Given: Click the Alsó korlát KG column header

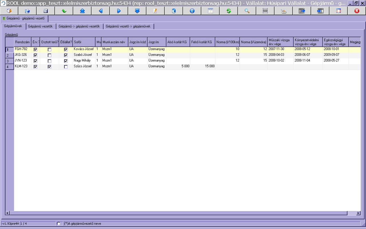Looking at the screenshot, I should point(178,42).
